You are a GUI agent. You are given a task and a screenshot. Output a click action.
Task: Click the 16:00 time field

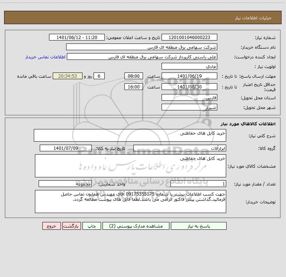(133, 87)
